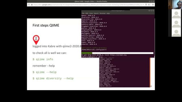Open the terminal Edit menu
This screenshot has width=182, height=102.
point(87,13)
